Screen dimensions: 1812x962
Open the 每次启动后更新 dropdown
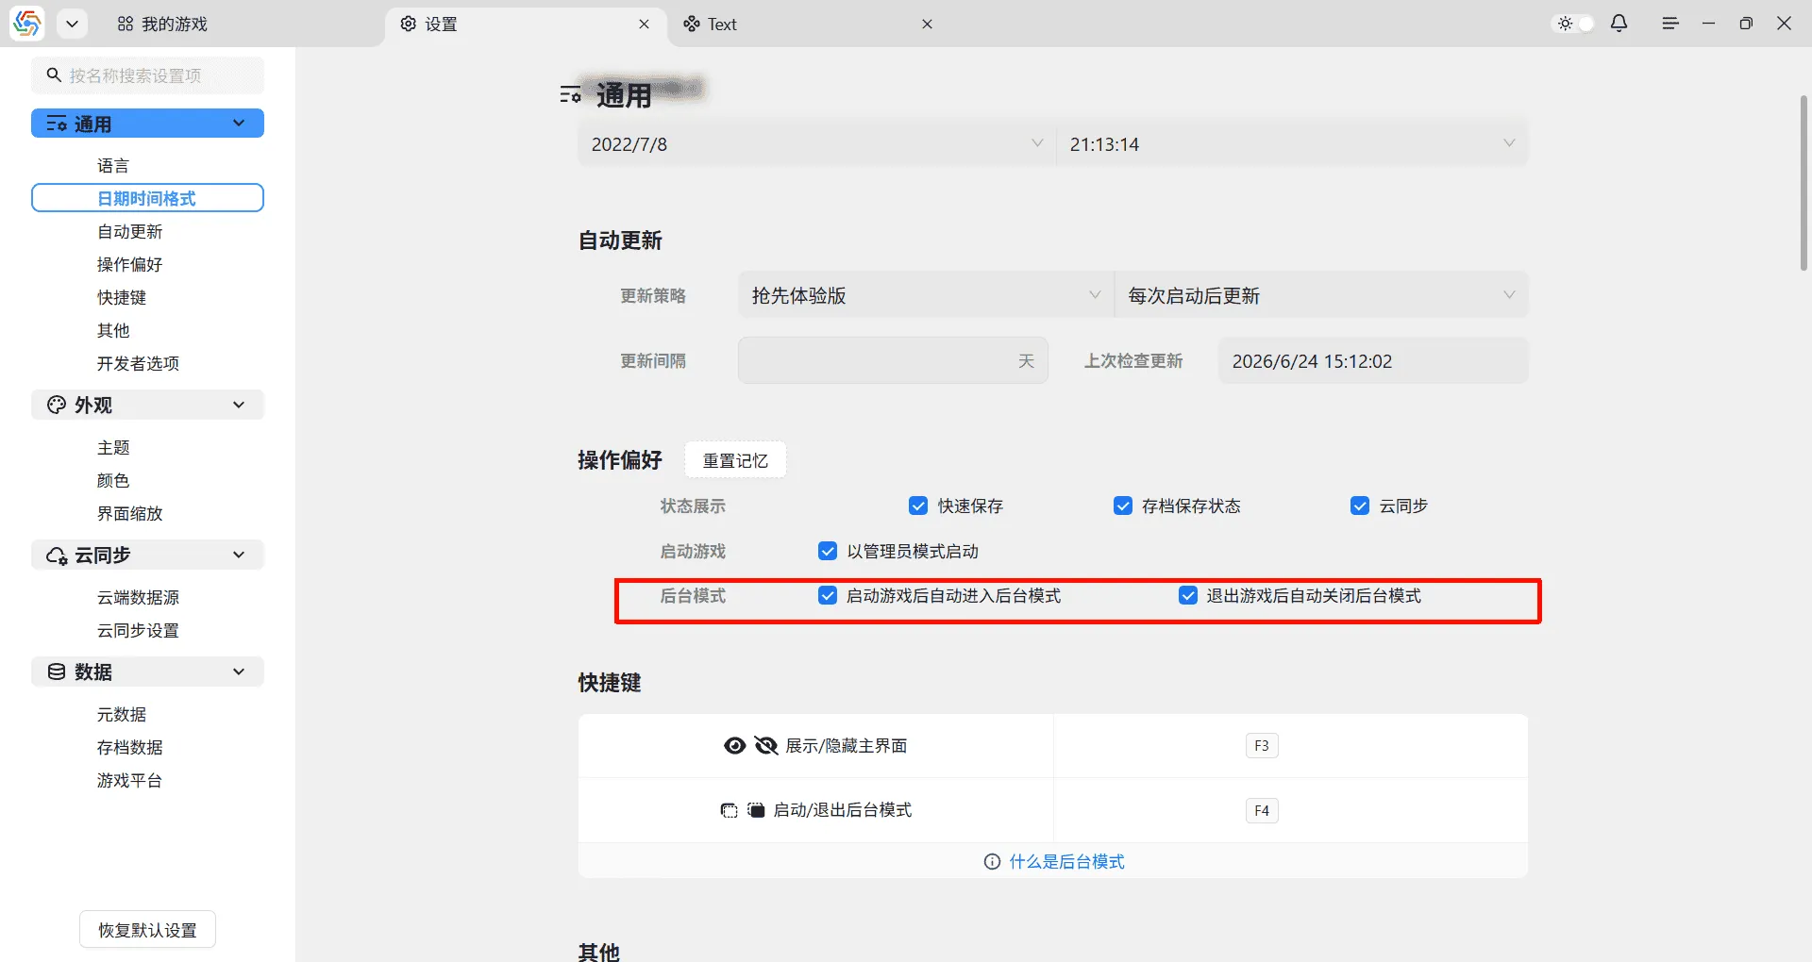[1321, 296]
